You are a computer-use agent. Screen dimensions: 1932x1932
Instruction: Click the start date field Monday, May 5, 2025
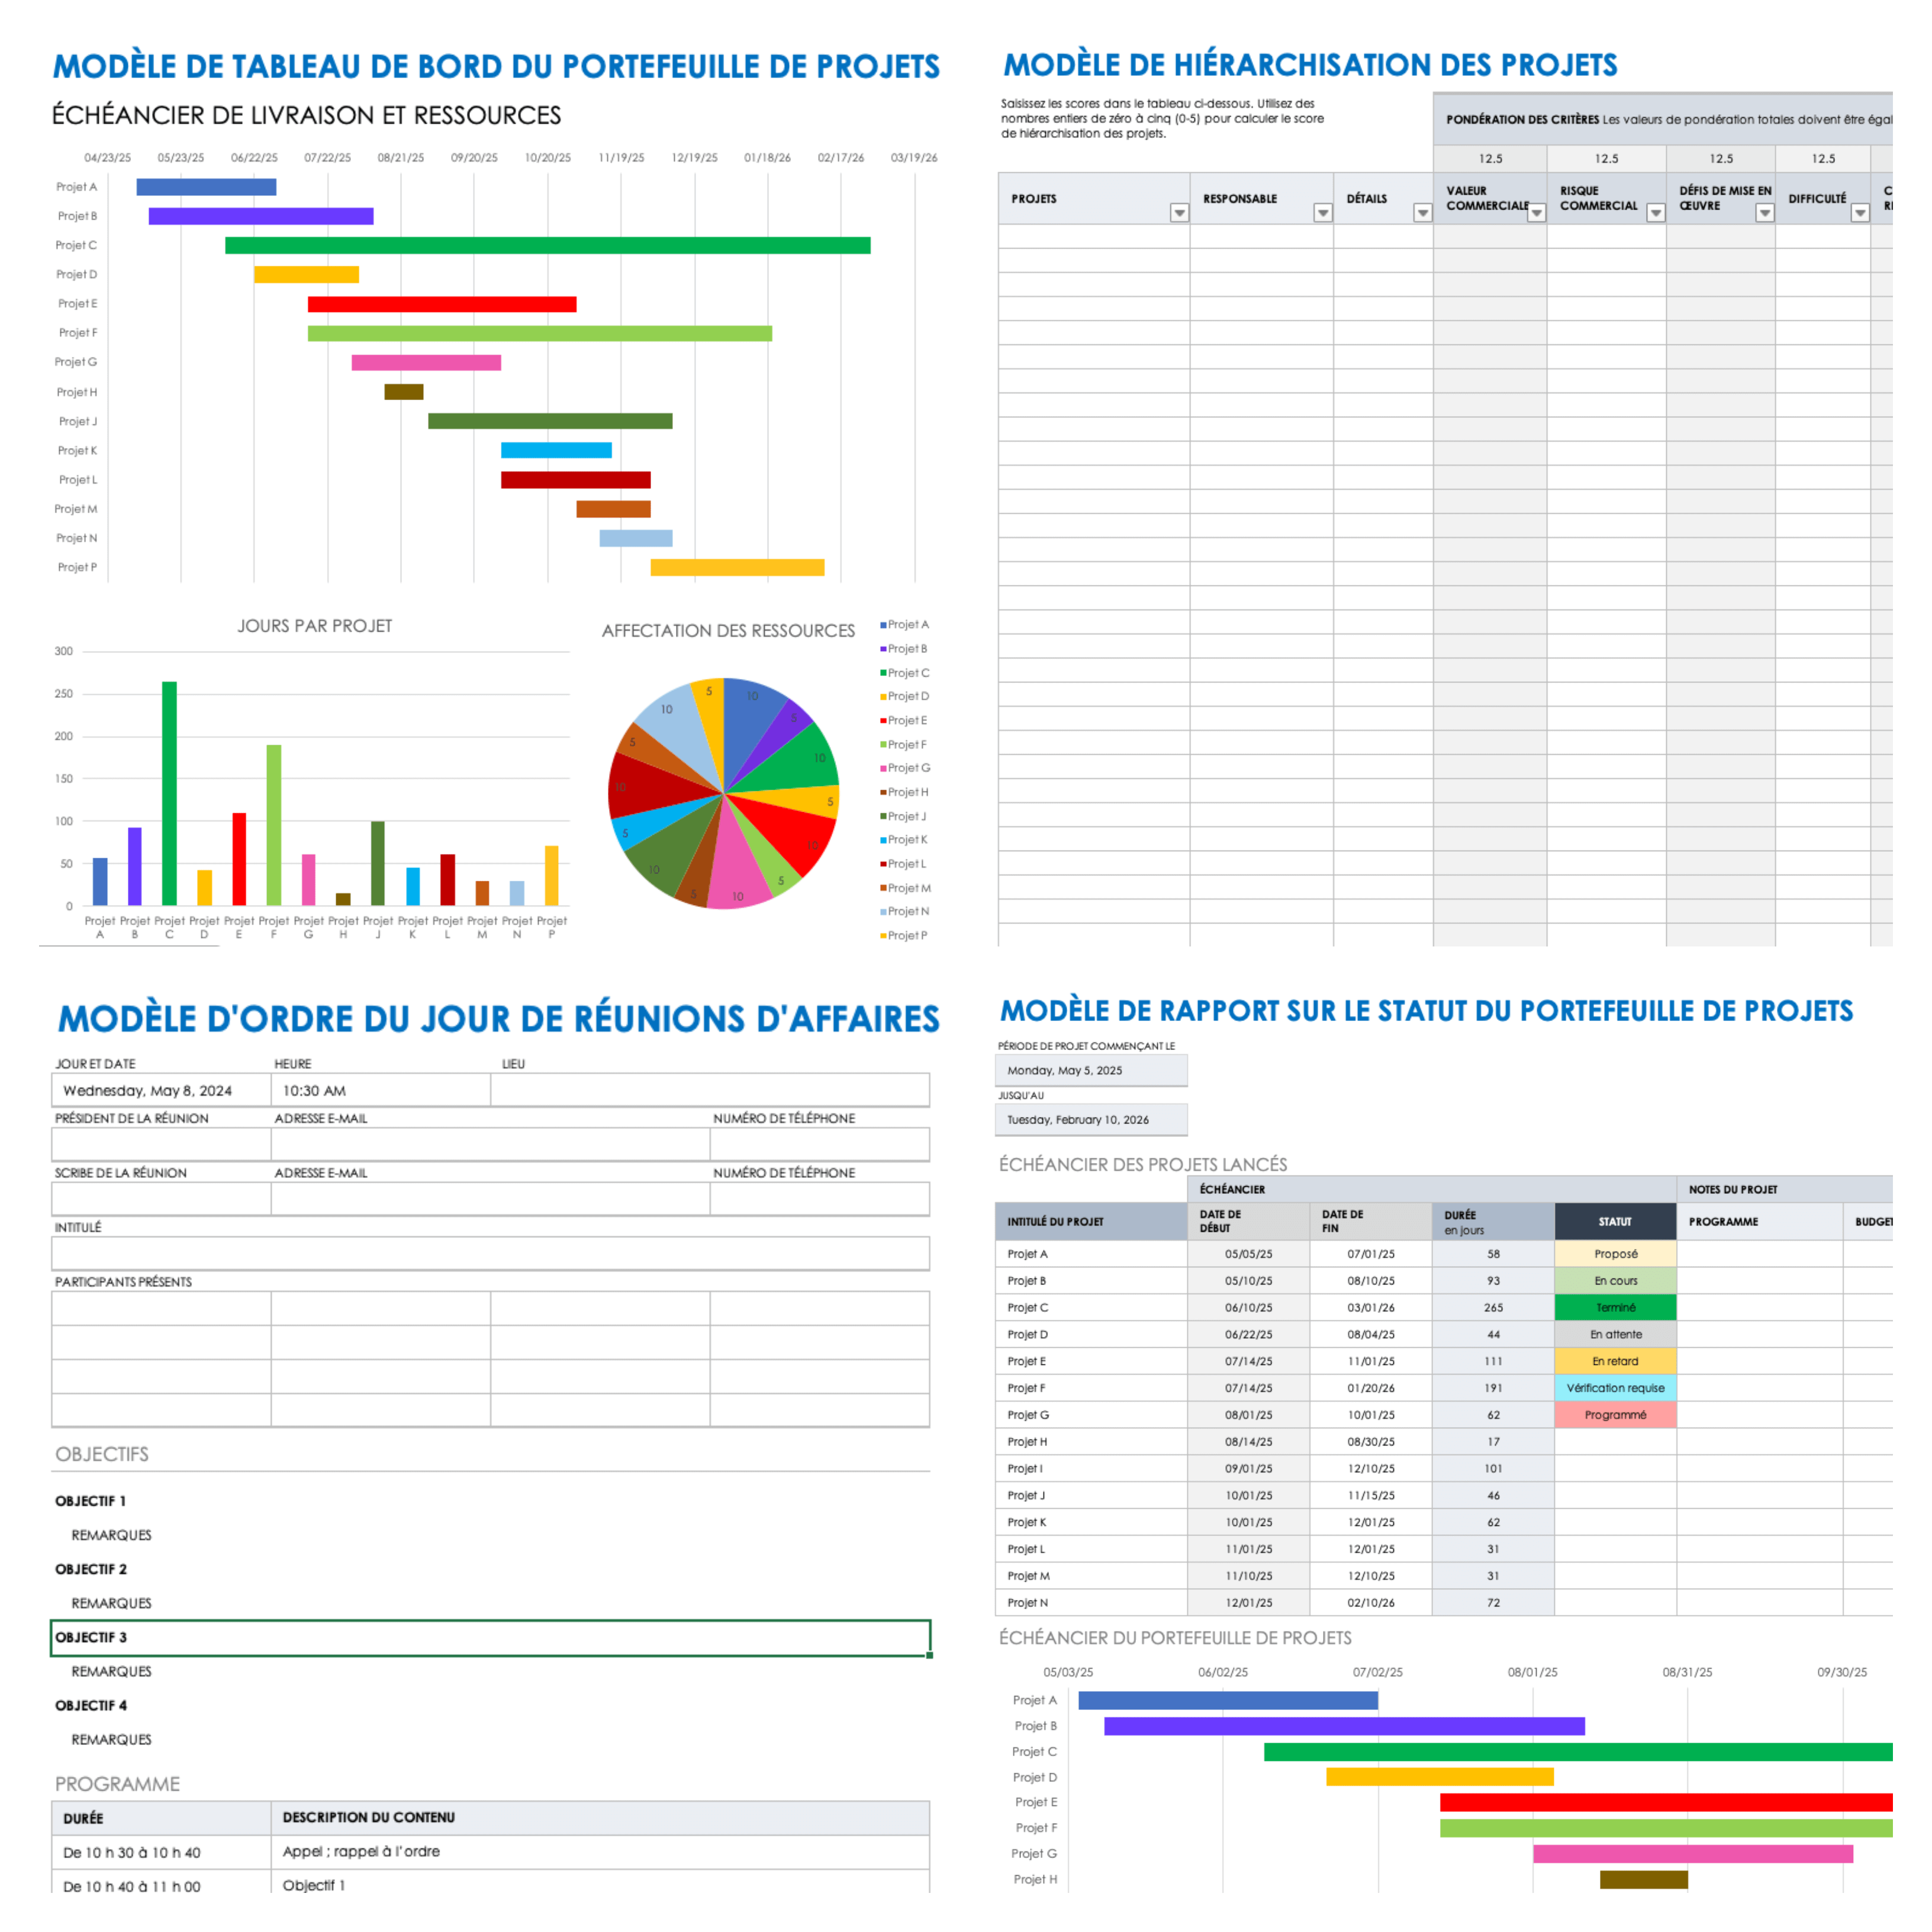click(1091, 1070)
